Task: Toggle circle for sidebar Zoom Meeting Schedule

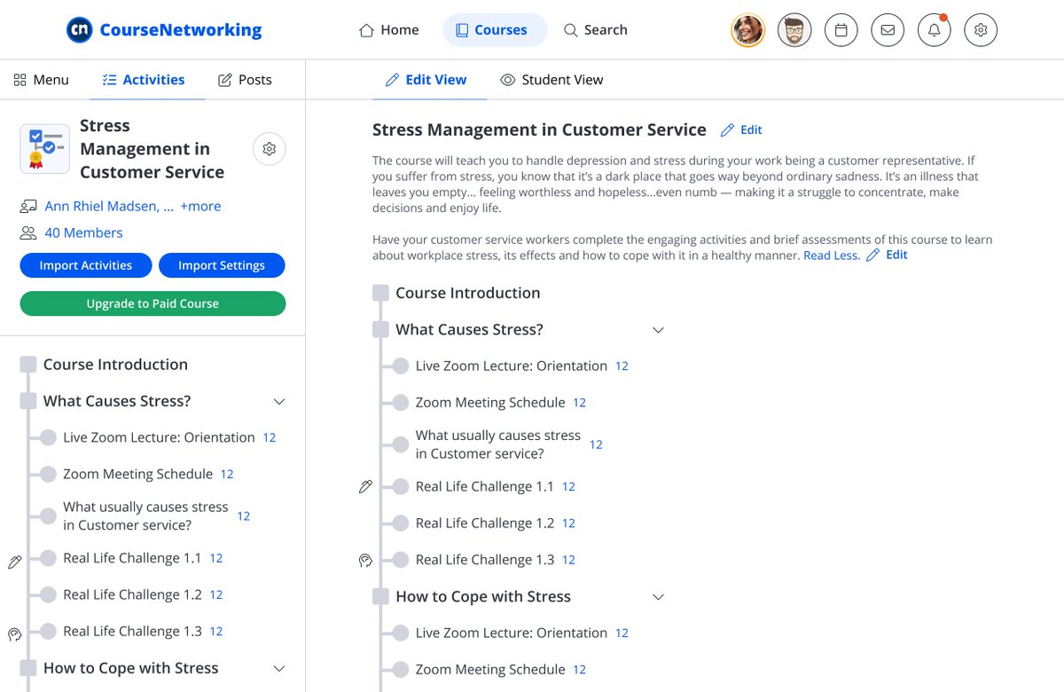Action: pyautogui.click(x=48, y=474)
